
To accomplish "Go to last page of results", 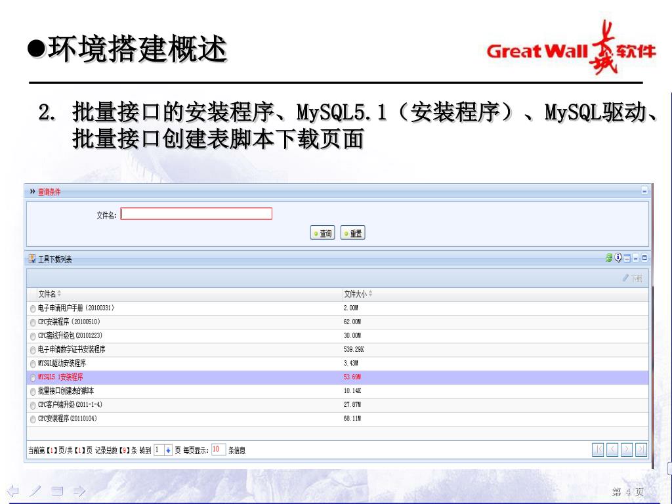I will (641, 450).
